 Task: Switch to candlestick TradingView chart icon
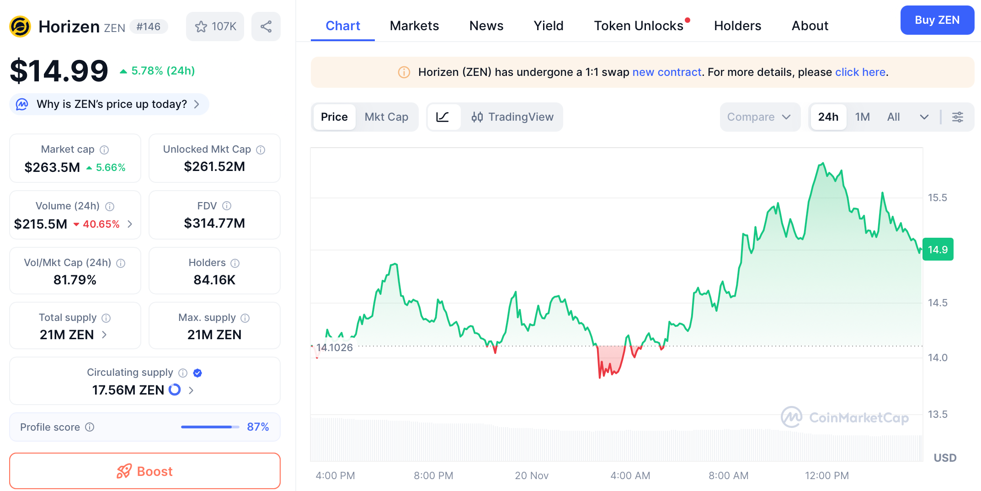(478, 117)
